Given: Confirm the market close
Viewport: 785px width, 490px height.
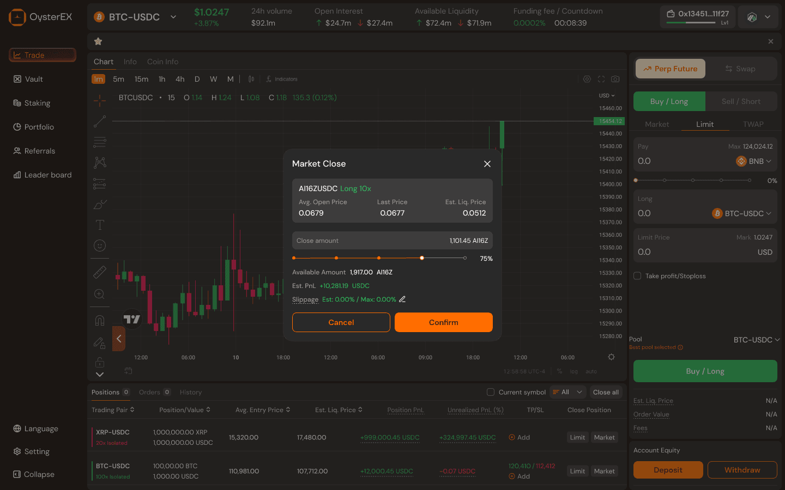Looking at the screenshot, I should point(444,322).
